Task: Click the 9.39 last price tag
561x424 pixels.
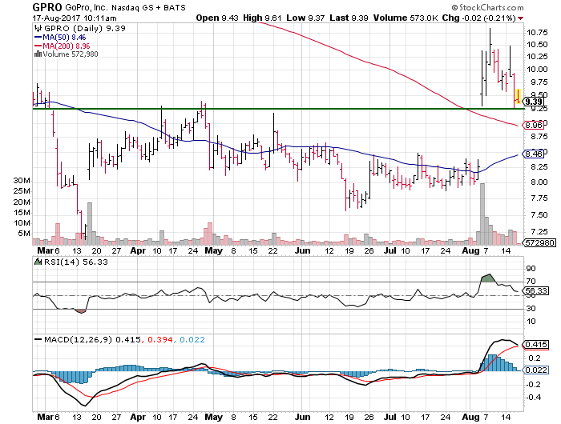Action: (x=533, y=102)
